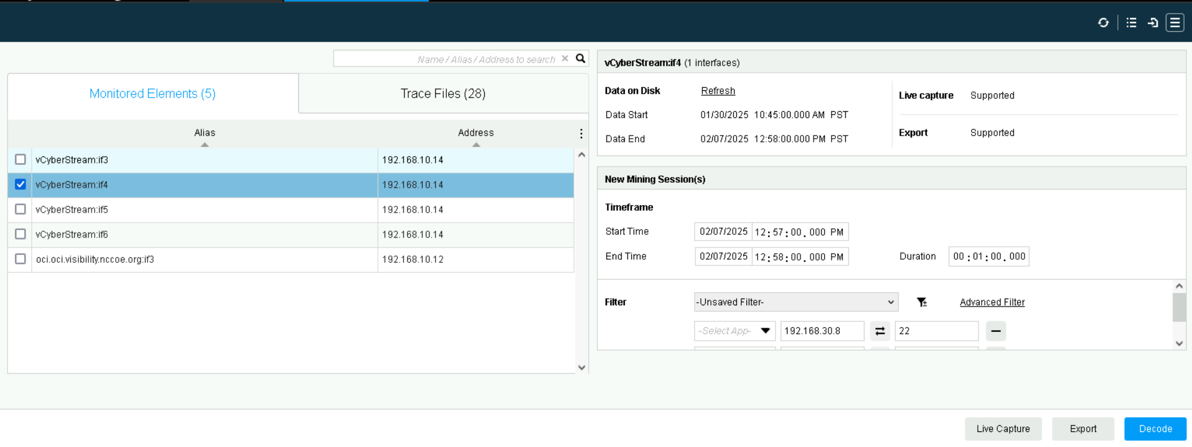The height and width of the screenshot is (447, 1192).
Task: Open the Unsaved Filter dropdown
Action: click(795, 302)
